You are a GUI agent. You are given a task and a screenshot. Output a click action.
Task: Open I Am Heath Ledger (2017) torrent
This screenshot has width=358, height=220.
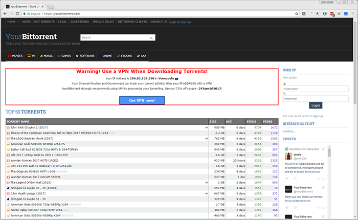pos(28,193)
